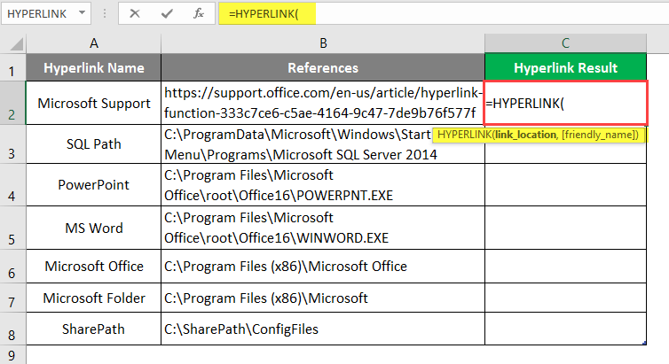Screen dimensions: 669x364
Task: Select column B header
Action: click(323, 43)
